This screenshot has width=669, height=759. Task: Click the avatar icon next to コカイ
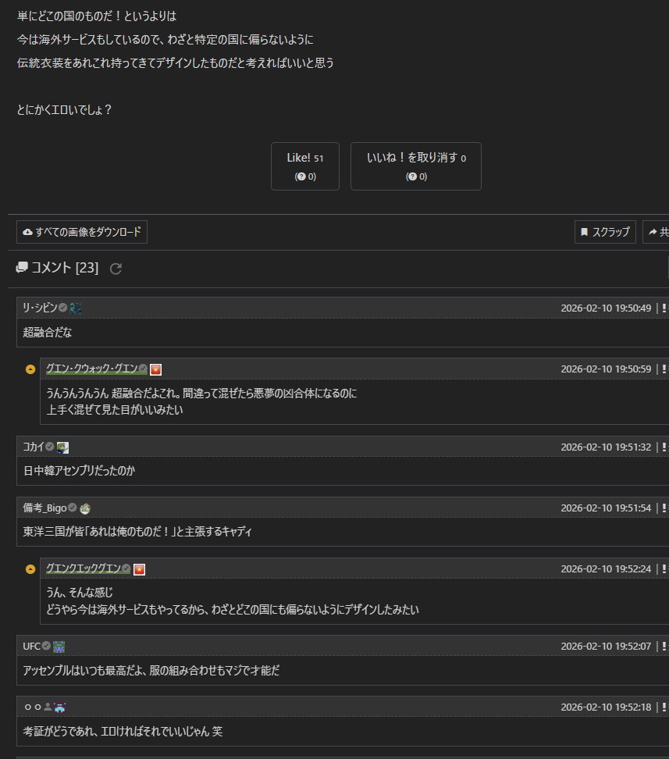[x=62, y=447]
